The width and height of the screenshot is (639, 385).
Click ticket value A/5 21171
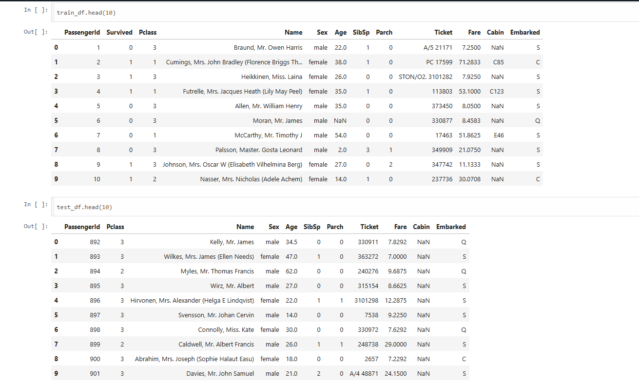[438, 48]
